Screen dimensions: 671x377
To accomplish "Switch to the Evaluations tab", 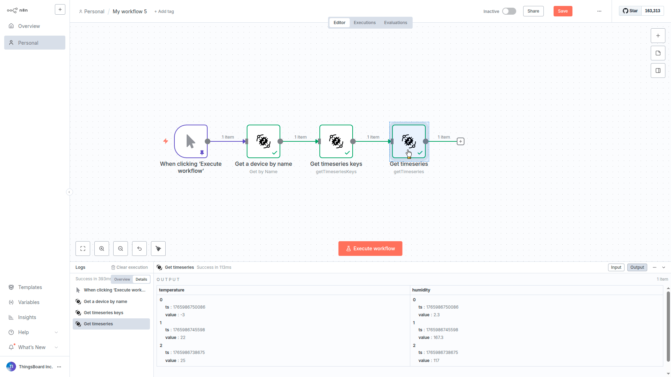I will [x=395, y=23].
